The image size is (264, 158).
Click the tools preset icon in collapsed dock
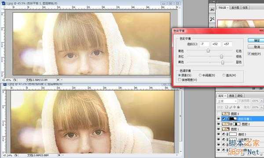tap(212, 19)
